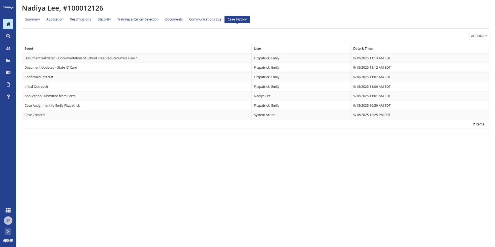495x247 pixels.
Task: Expand the sidebar with chevron arrow
Action: [8, 231]
